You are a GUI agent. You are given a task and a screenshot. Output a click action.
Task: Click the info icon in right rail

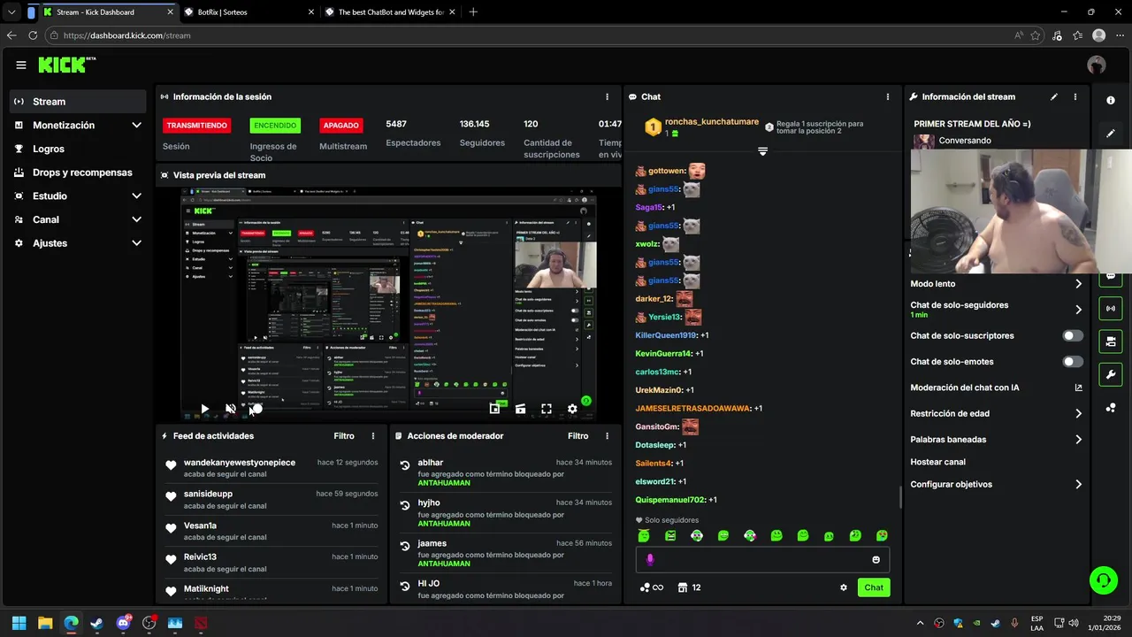[x=1111, y=100]
